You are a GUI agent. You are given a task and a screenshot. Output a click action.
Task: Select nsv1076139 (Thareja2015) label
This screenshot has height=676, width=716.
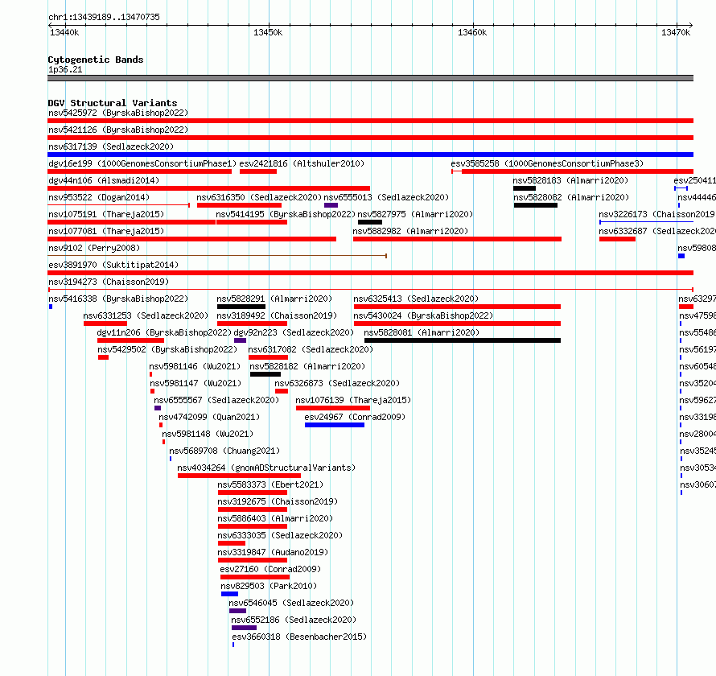(353, 400)
